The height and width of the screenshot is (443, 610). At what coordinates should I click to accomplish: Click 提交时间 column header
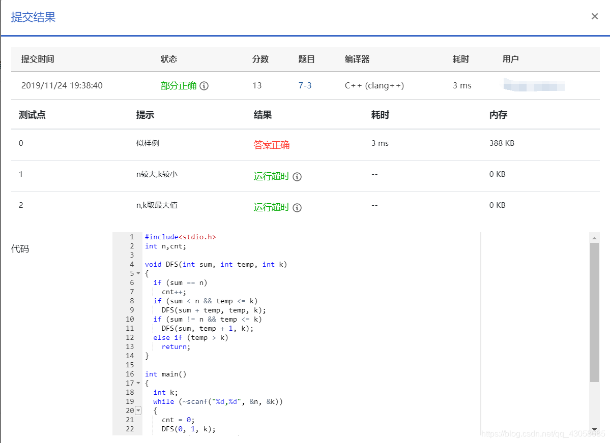37,59
